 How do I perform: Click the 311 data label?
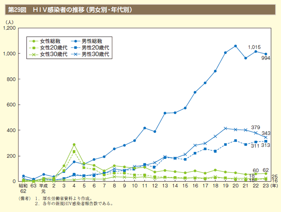pyautogui.click(x=255, y=146)
